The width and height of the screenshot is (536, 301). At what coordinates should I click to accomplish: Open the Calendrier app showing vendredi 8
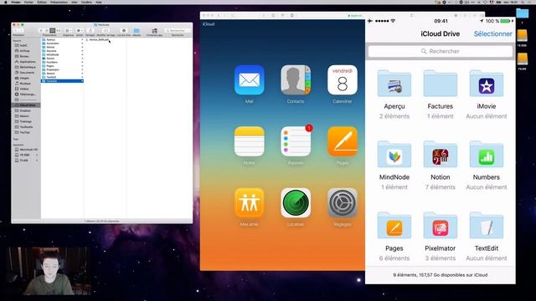pos(343,80)
